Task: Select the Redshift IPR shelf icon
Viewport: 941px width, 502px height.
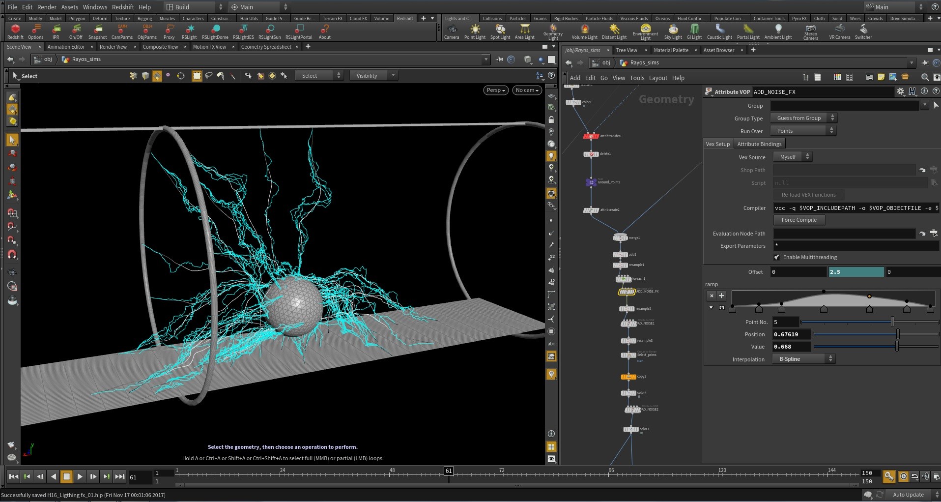Action: point(56,30)
